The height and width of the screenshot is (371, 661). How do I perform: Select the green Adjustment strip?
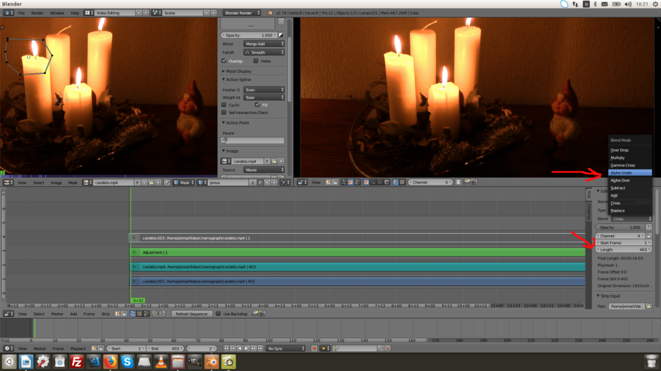[357, 252]
